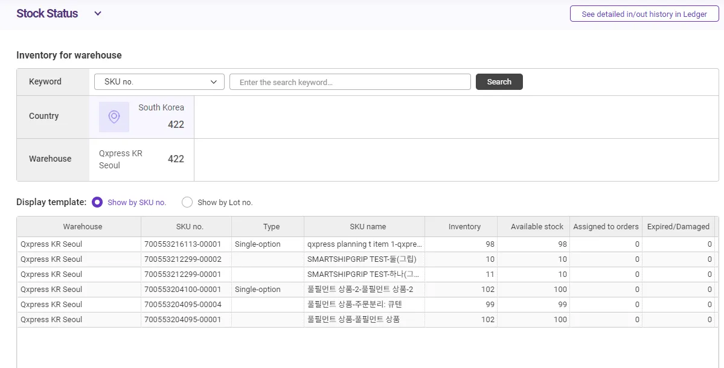Image resolution: width=724 pixels, height=368 pixels.
Task: Select row with SKU 700553216113-00001
Action: (182, 244)
